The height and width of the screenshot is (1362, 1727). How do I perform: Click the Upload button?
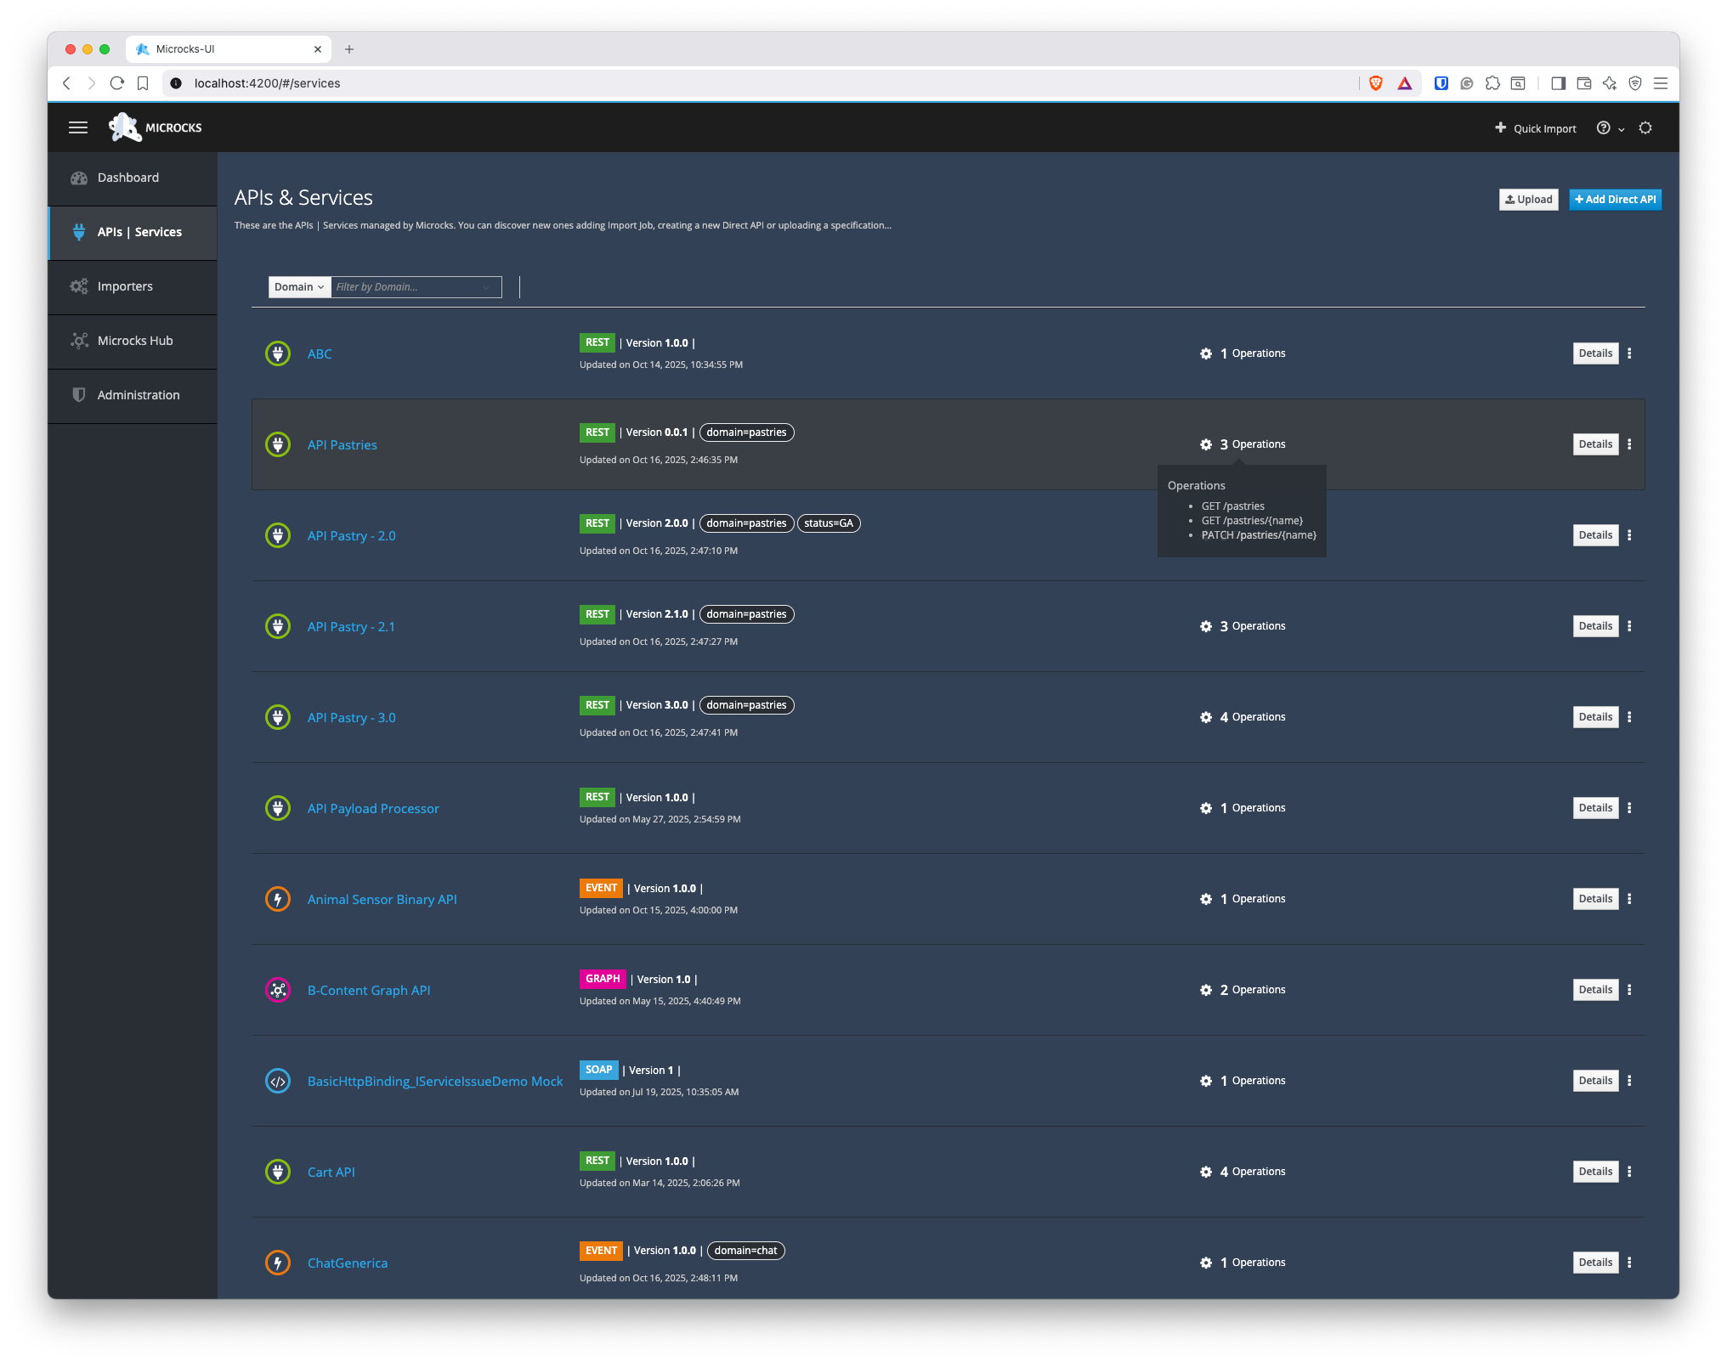pos(1528,200)
